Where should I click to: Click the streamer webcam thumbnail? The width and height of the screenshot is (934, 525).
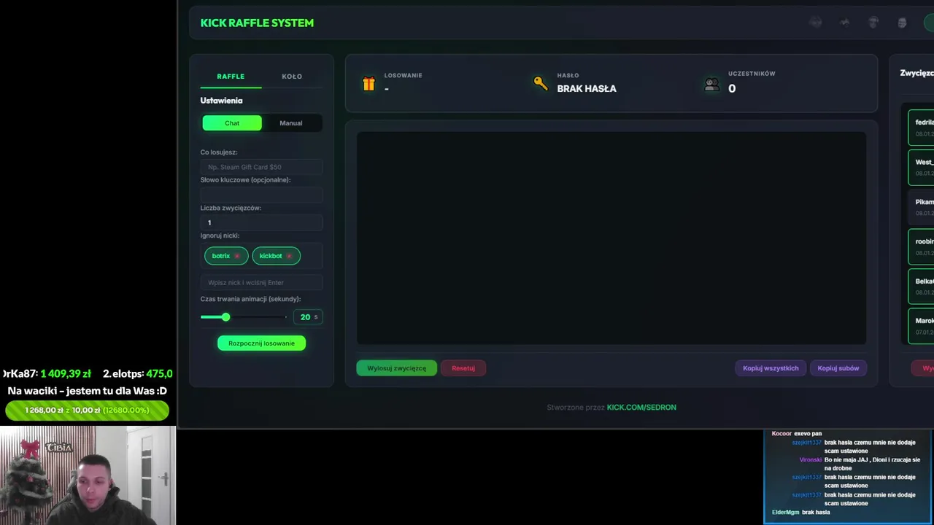pos(88,475)
